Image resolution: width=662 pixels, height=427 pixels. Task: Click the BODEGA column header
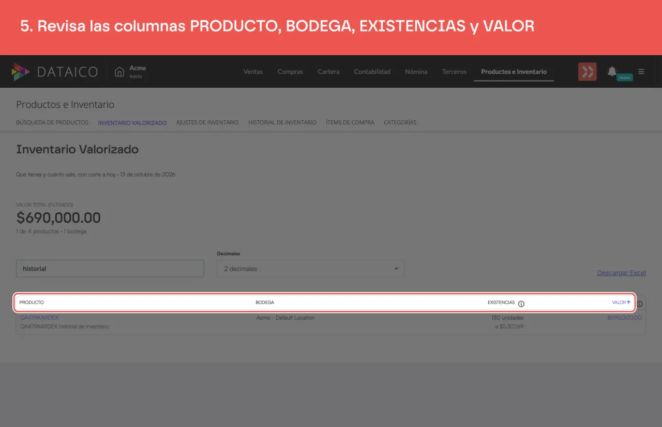pyautogui.click(x=265, y=303)
